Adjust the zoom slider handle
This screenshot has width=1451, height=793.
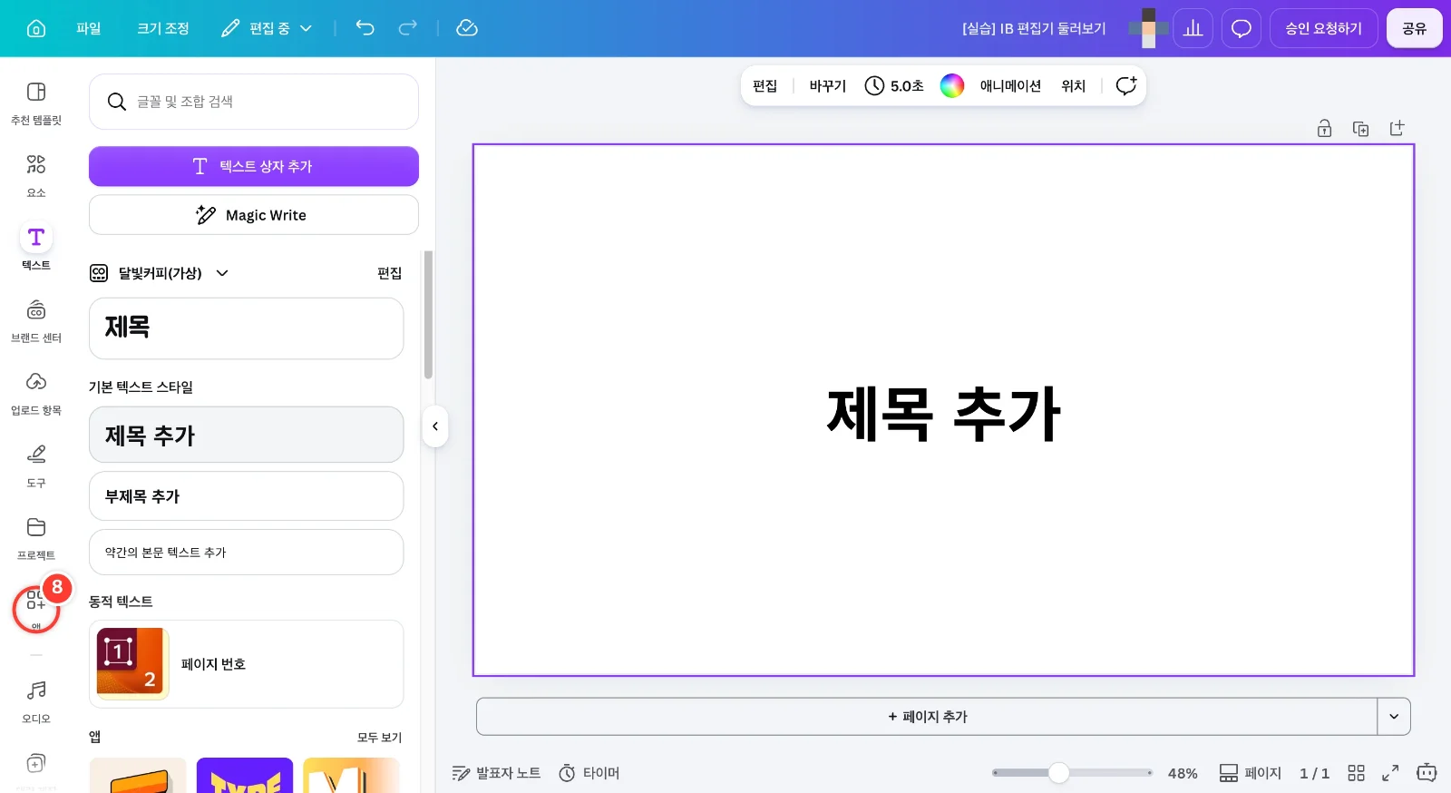click(1059, 773)
